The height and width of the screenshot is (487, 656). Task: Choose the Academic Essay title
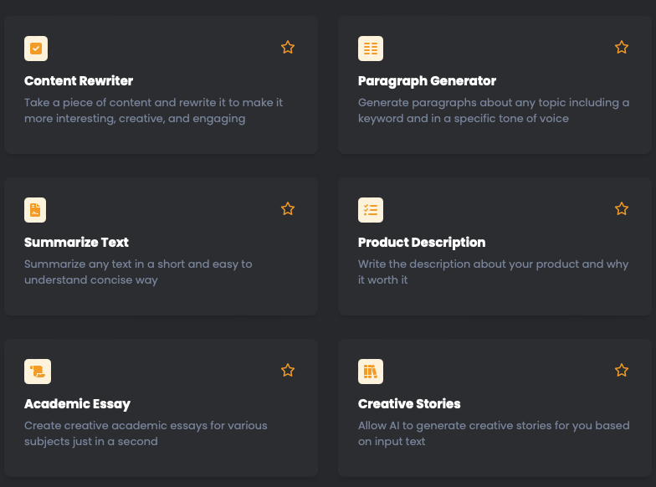(77, 404)
